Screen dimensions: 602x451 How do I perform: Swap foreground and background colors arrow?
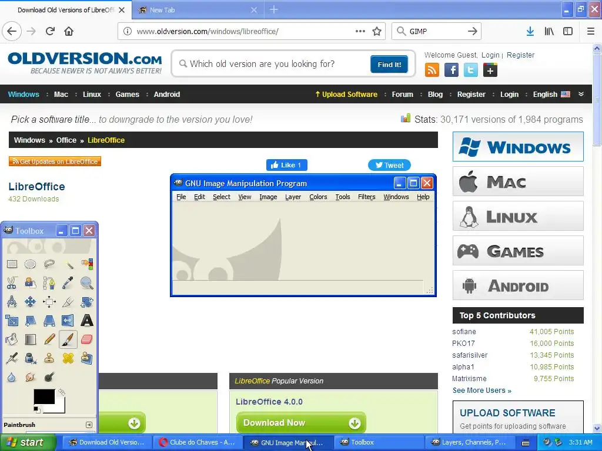click(61, 392)
